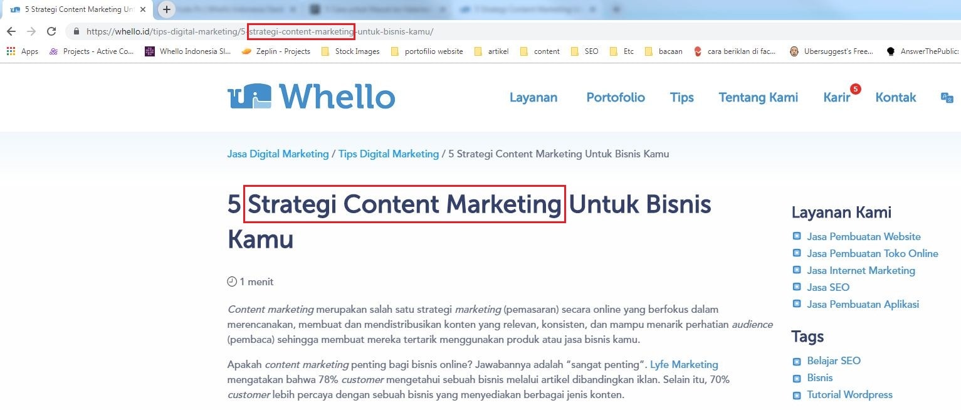
Task: Close the active 5 Strategi Content tab
Action: point(143,9)
